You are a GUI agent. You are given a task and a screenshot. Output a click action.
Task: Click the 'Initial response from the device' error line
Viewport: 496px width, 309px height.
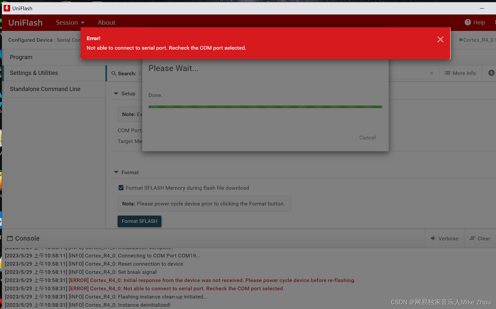(x=180, y=280)
